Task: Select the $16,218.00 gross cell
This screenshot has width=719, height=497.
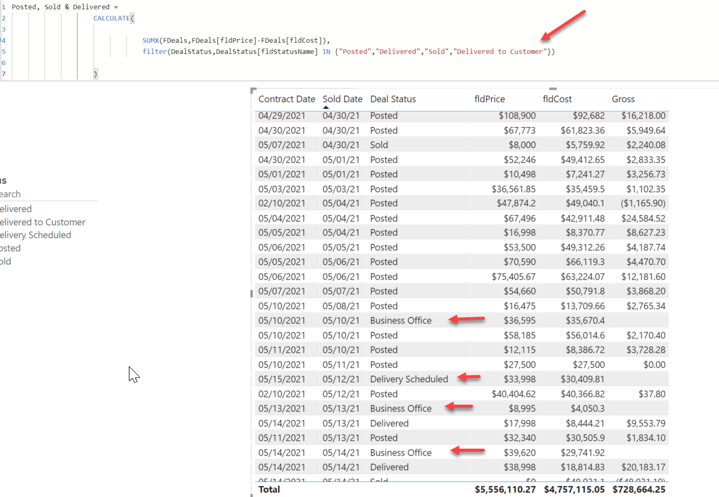Action: click(x=643, y=116)
